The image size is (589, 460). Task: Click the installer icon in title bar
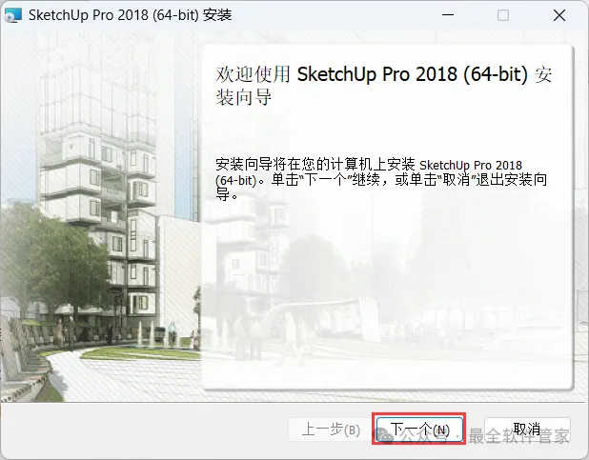click(x=12, y=15)
